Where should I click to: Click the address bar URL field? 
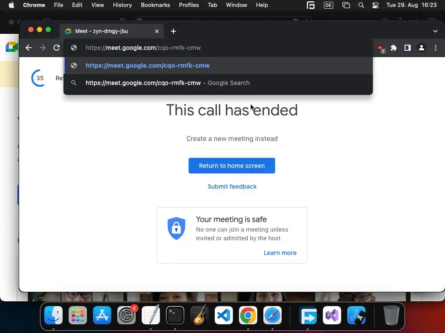pyautogui.click(x=218, y=48)
